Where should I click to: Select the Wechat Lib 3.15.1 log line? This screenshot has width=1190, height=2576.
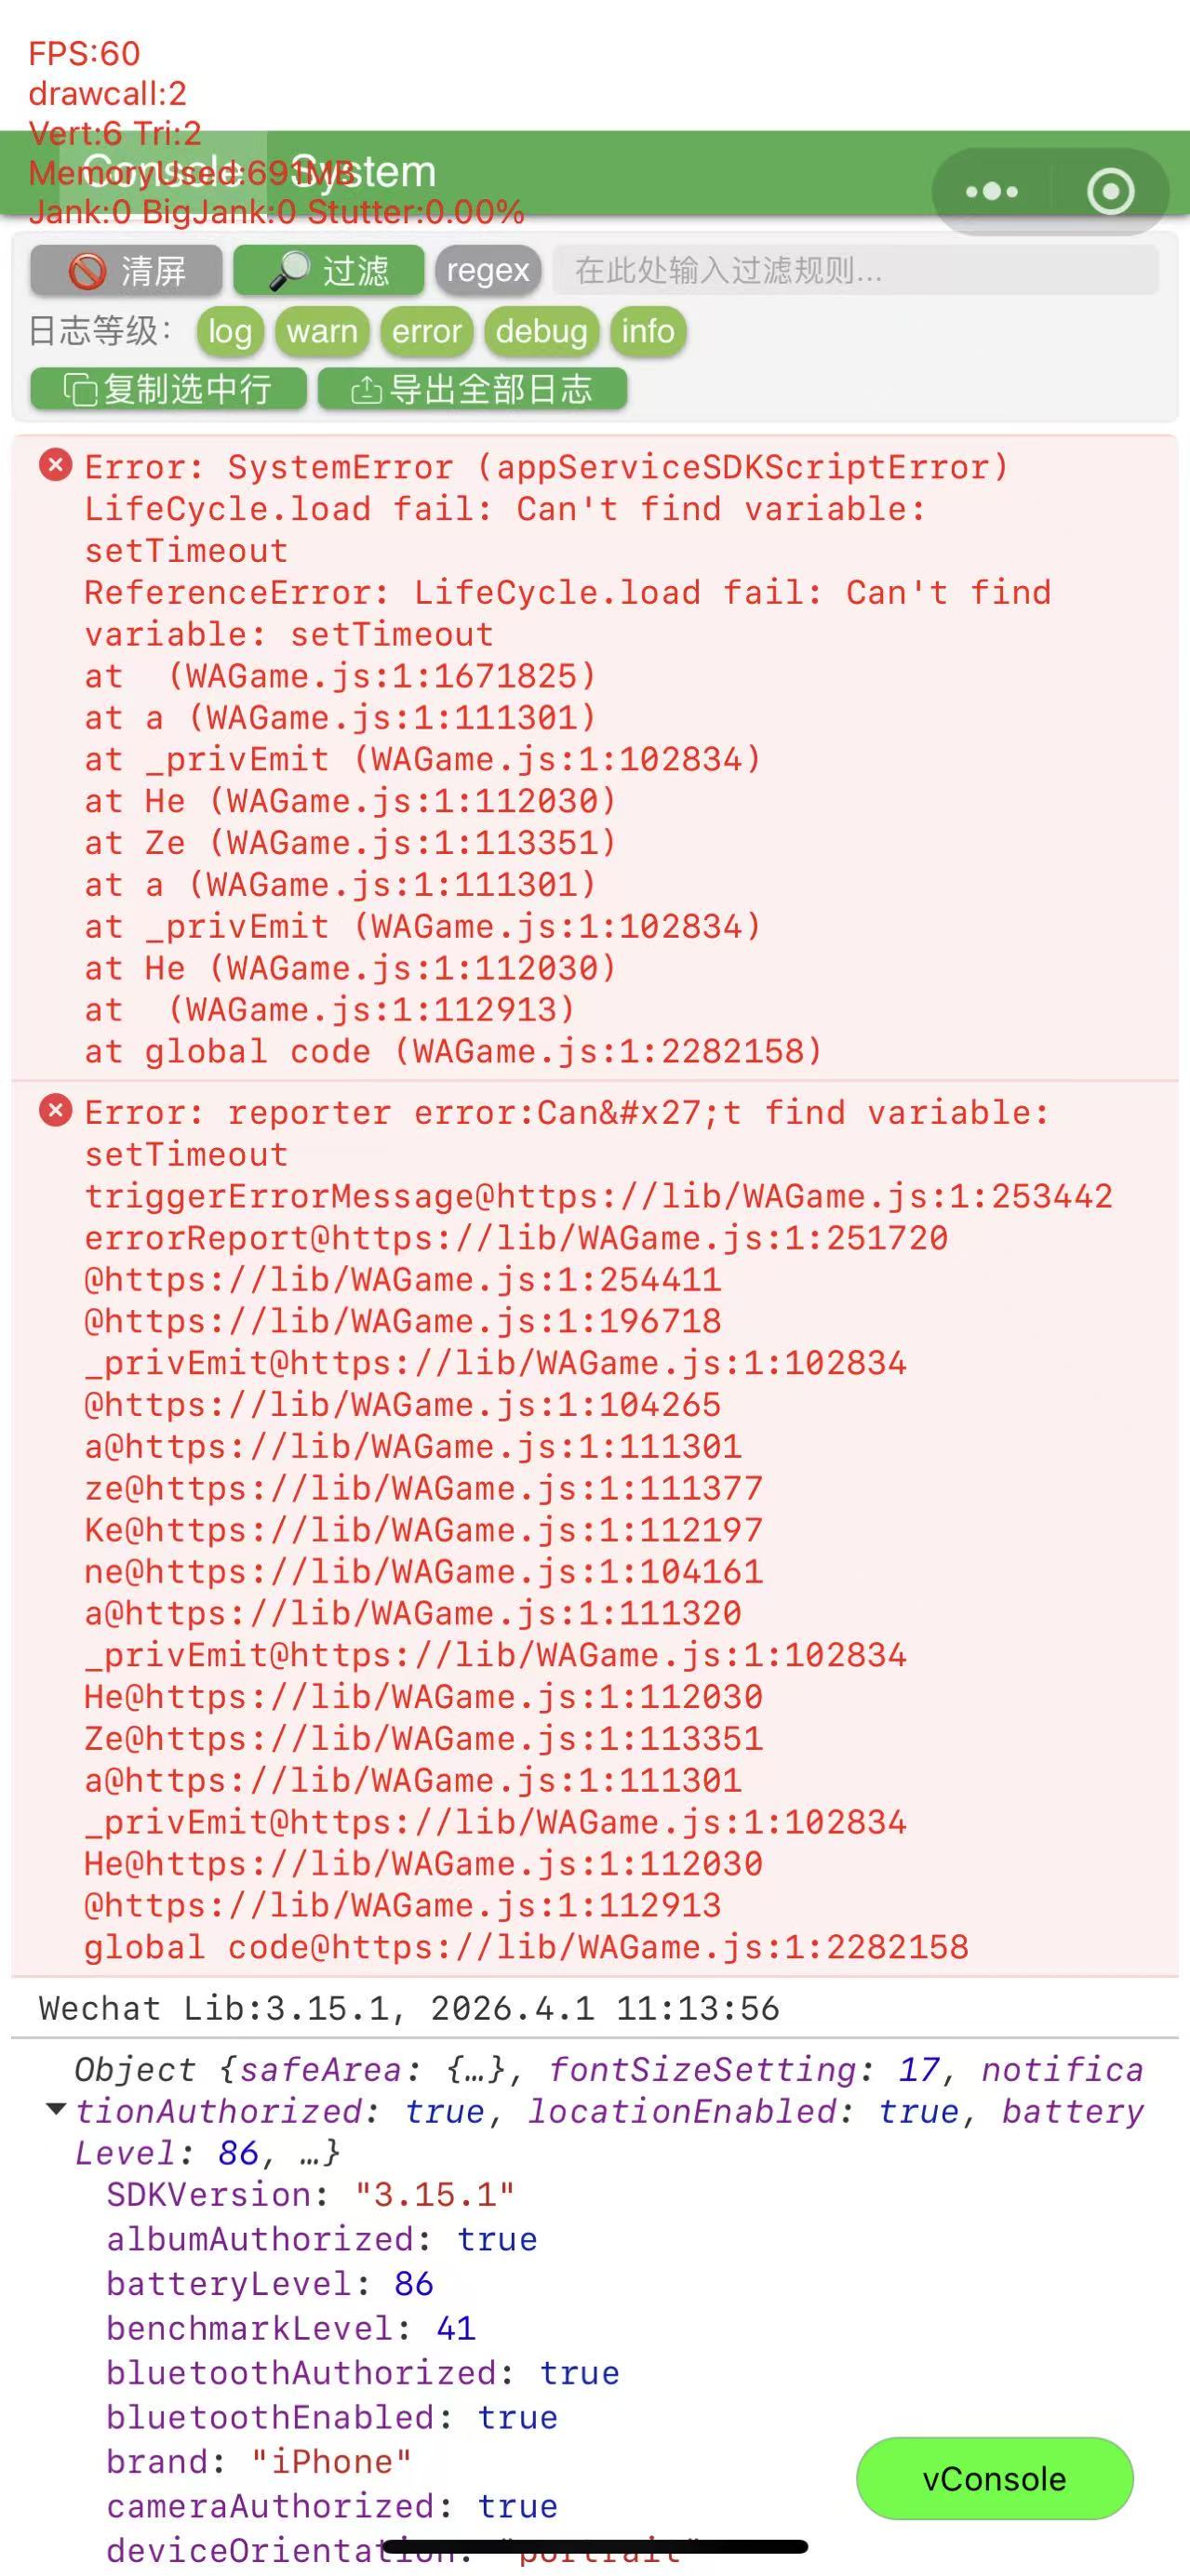point(409,2008)
